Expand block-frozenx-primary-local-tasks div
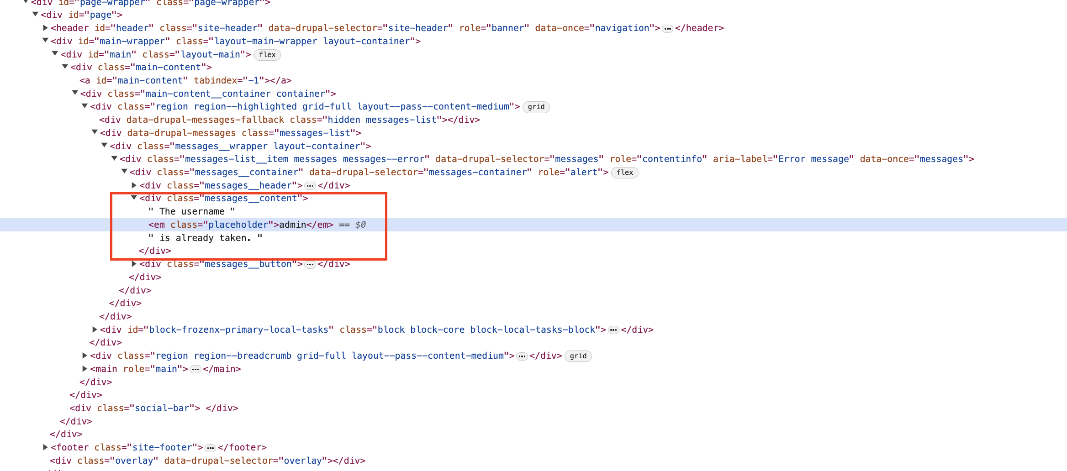Viewport: 1067px width, 471px height. (95, 330)
